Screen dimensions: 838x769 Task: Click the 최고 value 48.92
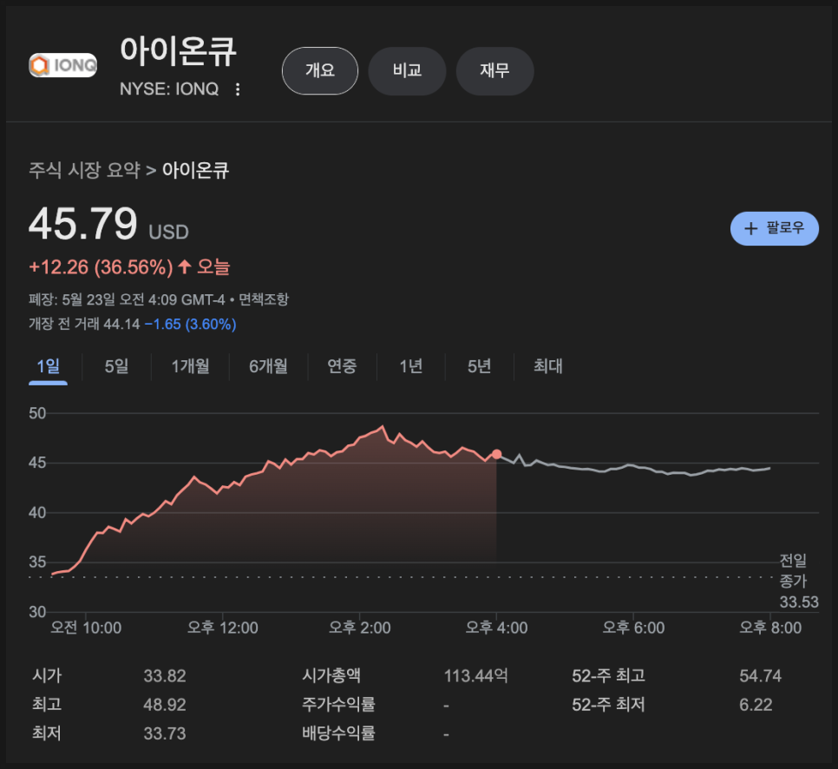pyautogui.click(x=165, y=705)
